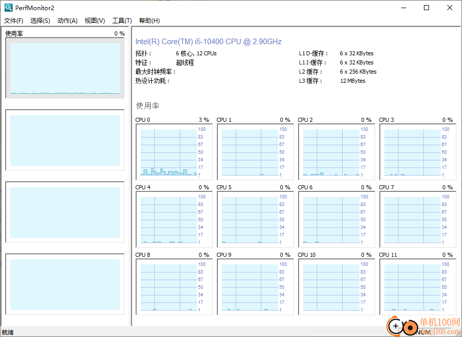Screen dimensions: 462x337
Task: Click the 热设计功耗 label
Action: 152,81
